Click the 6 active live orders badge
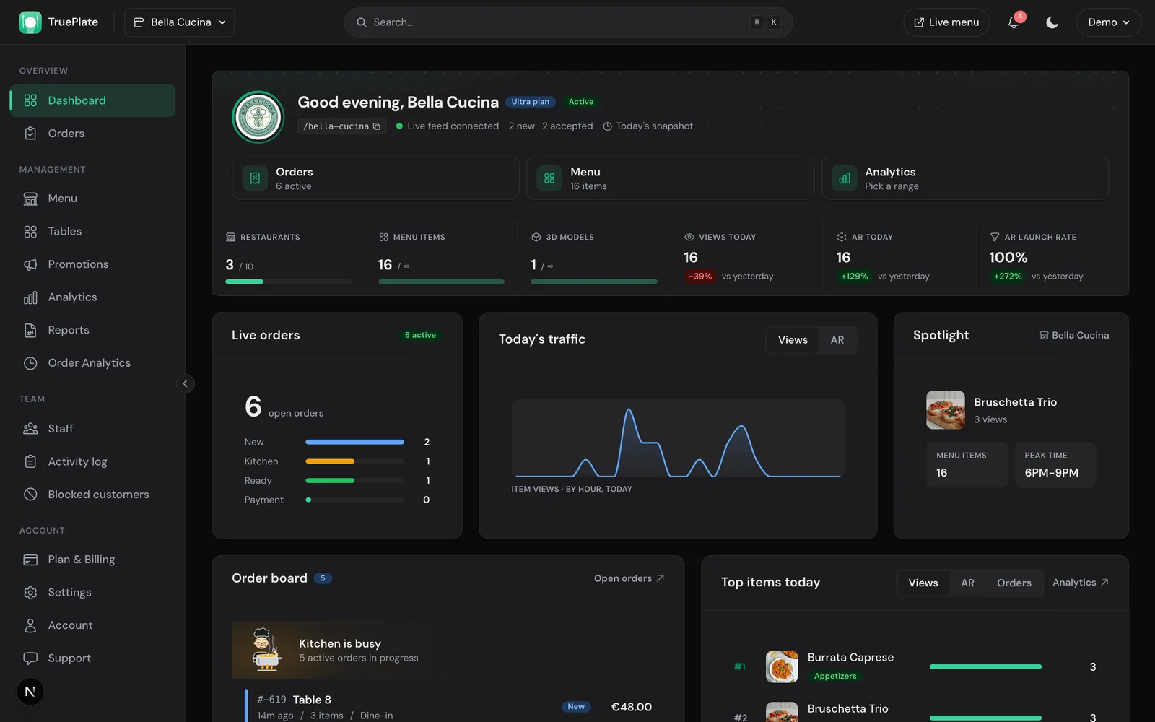Screen dimensions: 1155x722 click(420, 335)
